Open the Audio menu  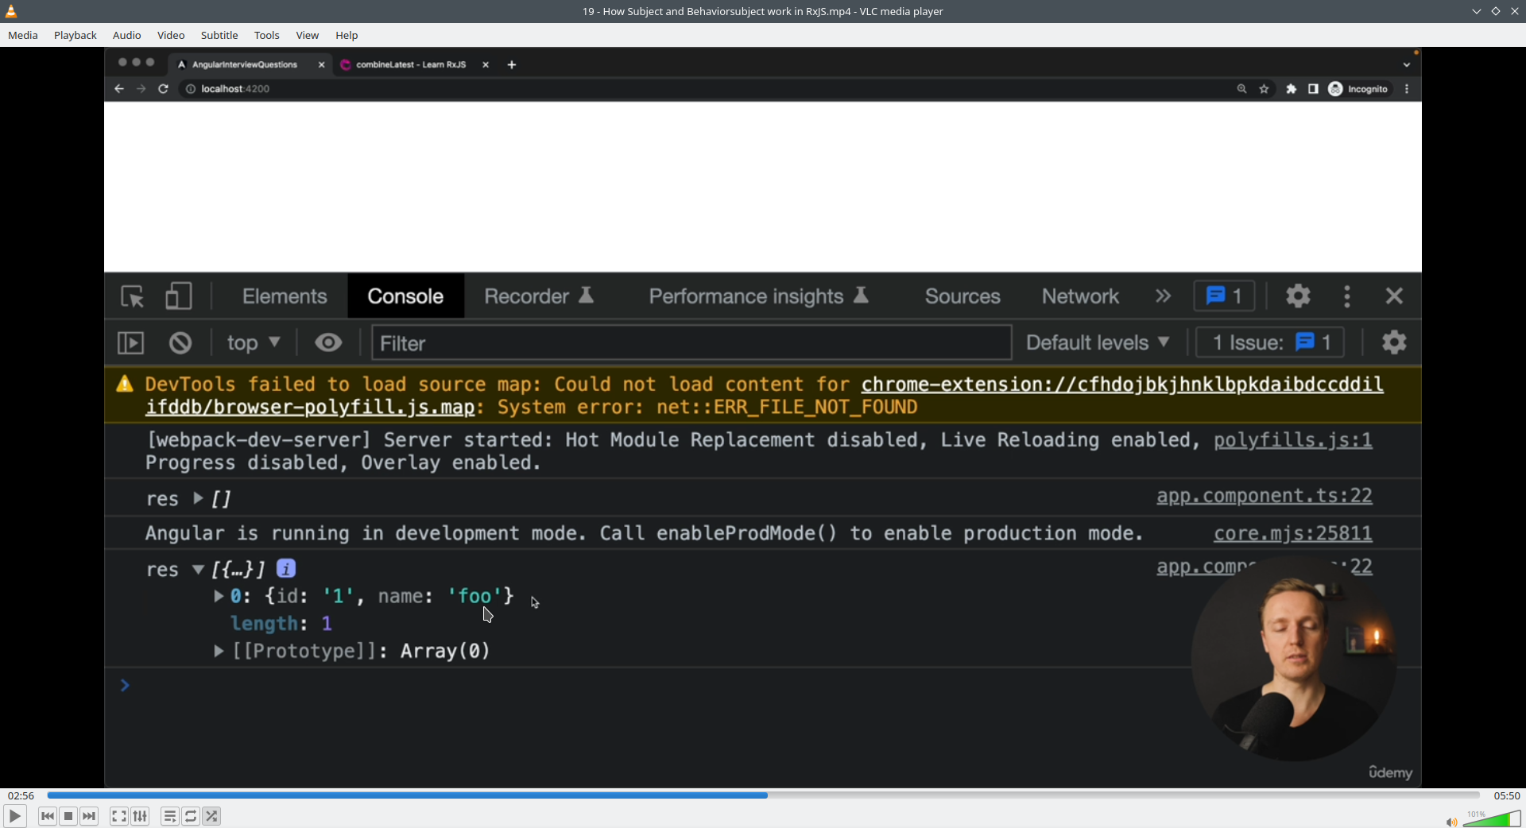tap(127, 35)
